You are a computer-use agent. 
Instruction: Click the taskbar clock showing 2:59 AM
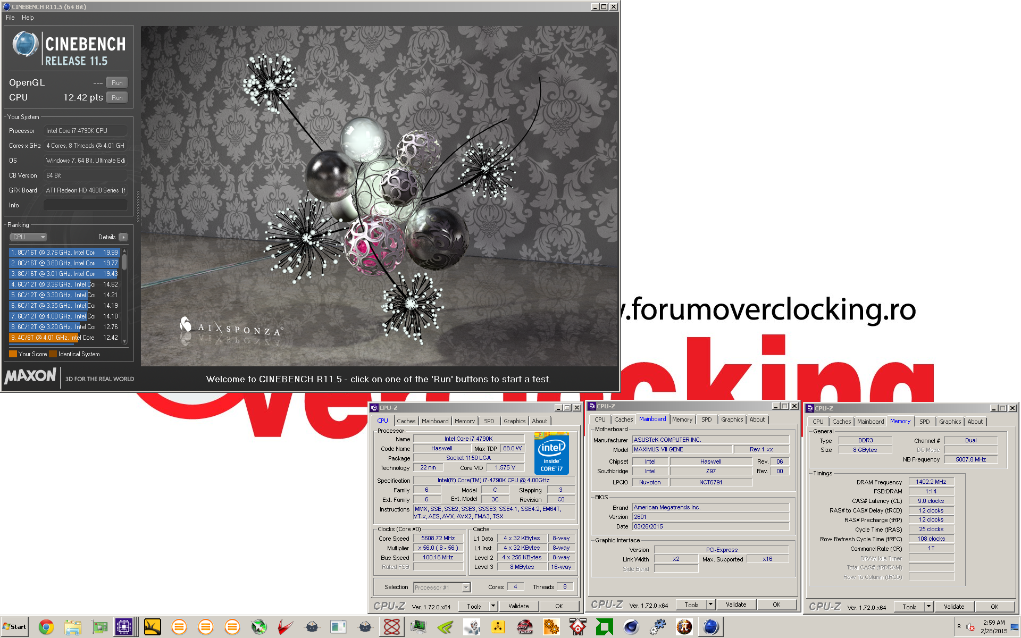click(x=994, y=627)
